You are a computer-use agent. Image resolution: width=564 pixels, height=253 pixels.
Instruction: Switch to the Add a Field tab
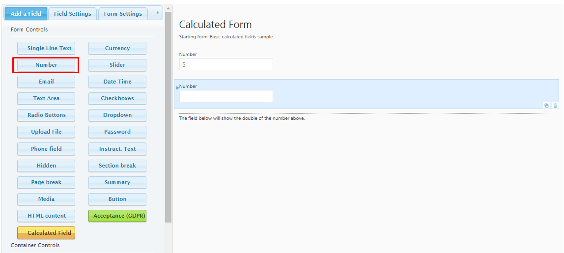(26, 14)
